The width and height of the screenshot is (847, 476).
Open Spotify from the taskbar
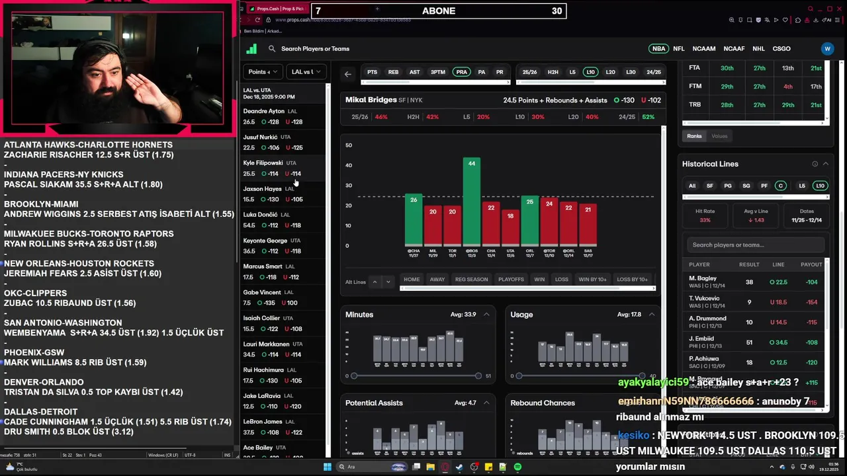(x=517, y=467)
